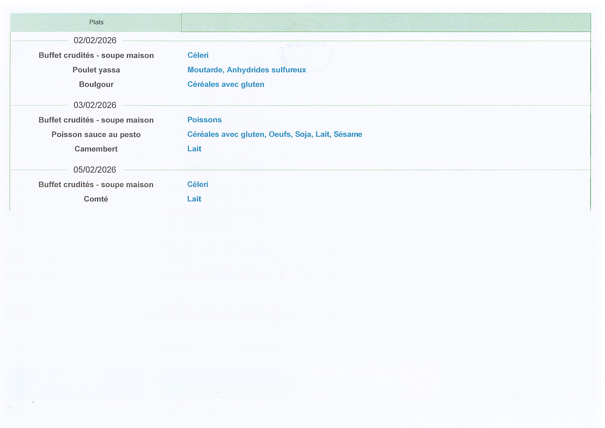Click the Plats column header
The width and height of the screenshot is (605, 428).
[96, 22]
